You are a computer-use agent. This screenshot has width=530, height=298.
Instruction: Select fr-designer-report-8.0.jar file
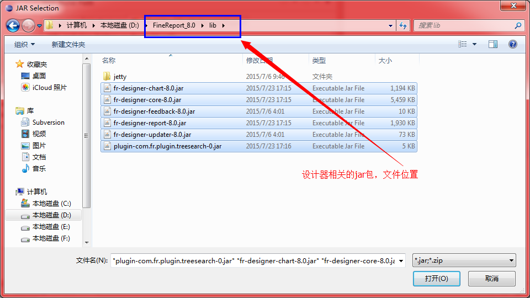[258, 123]
